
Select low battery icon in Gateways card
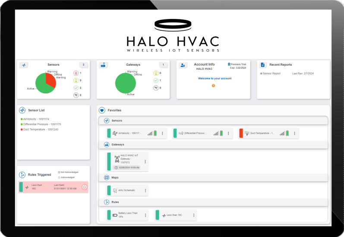point(156,73)
